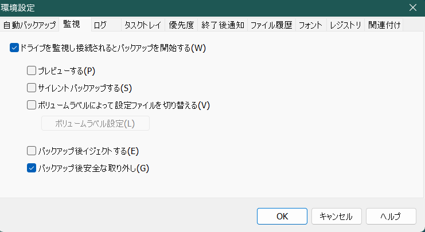
Task: Go to the タスクトレイ tab
Action: [x=142, y=25]
